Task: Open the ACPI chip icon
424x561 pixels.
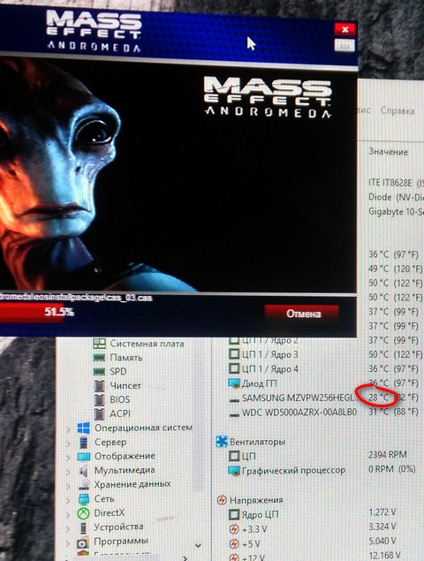Action: tap(99, 413)
